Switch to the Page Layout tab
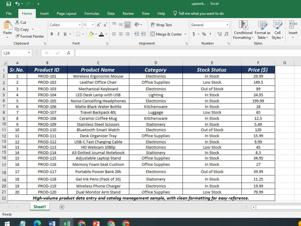 pyautogui.click(x=67, y=14)
